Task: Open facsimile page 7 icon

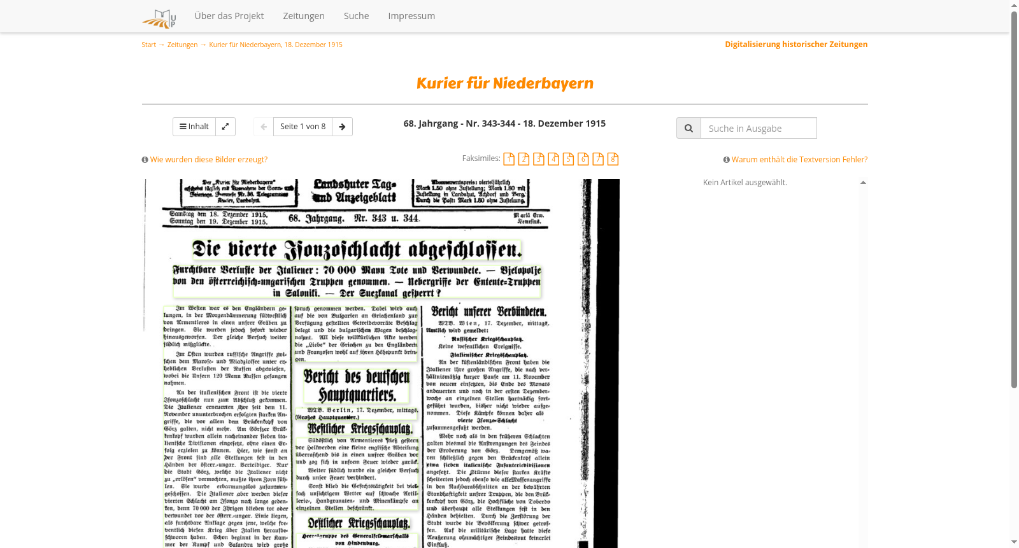Action: (598, 159)
